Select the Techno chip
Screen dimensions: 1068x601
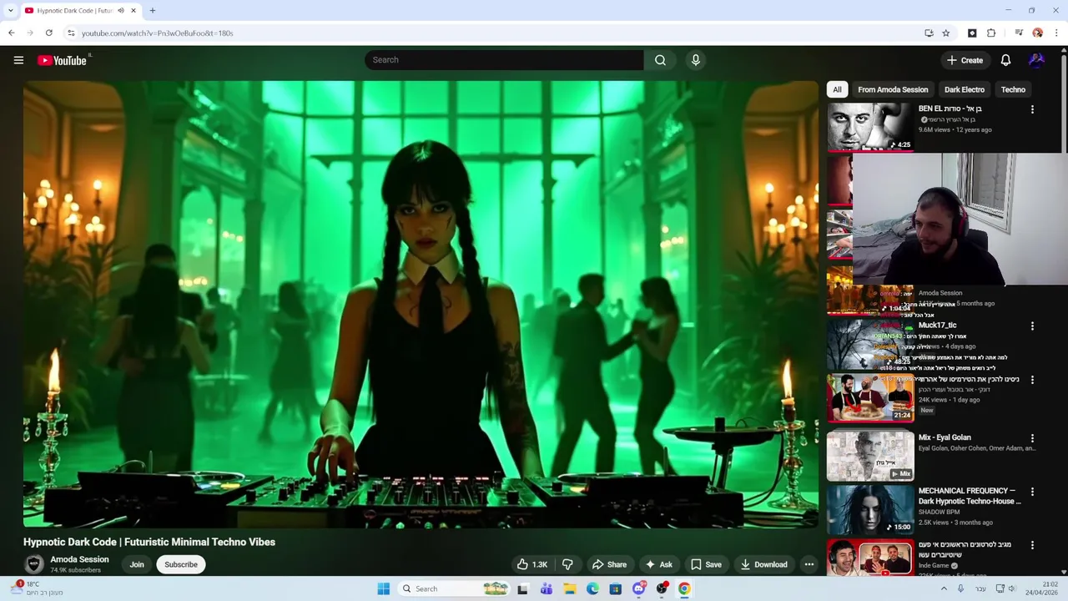coord(1013,89)
